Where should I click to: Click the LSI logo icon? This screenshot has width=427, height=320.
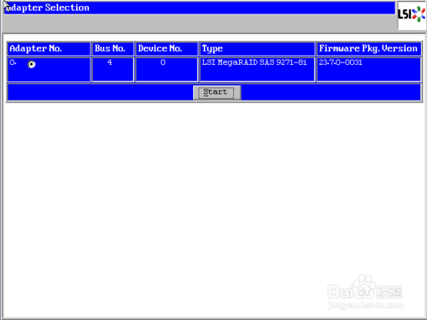click(412, 15)
